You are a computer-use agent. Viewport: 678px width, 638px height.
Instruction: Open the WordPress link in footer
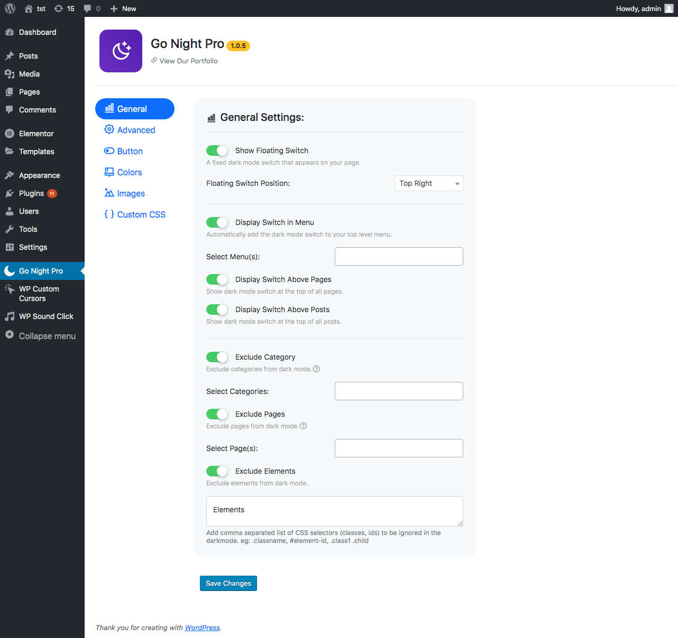tap(203, 627)
